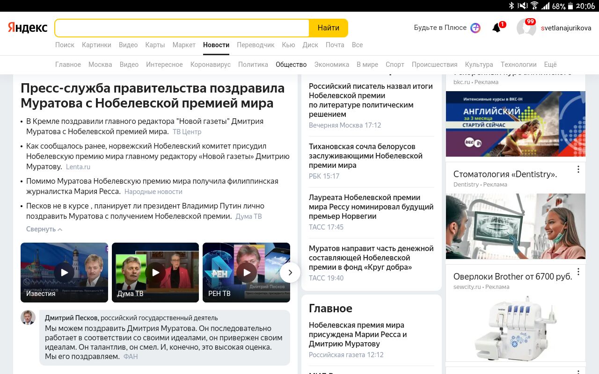Check the Bluetooth icon in the status bar
Image resolution: width=599 pixels, height=374 pixels.
click(511, 6)
